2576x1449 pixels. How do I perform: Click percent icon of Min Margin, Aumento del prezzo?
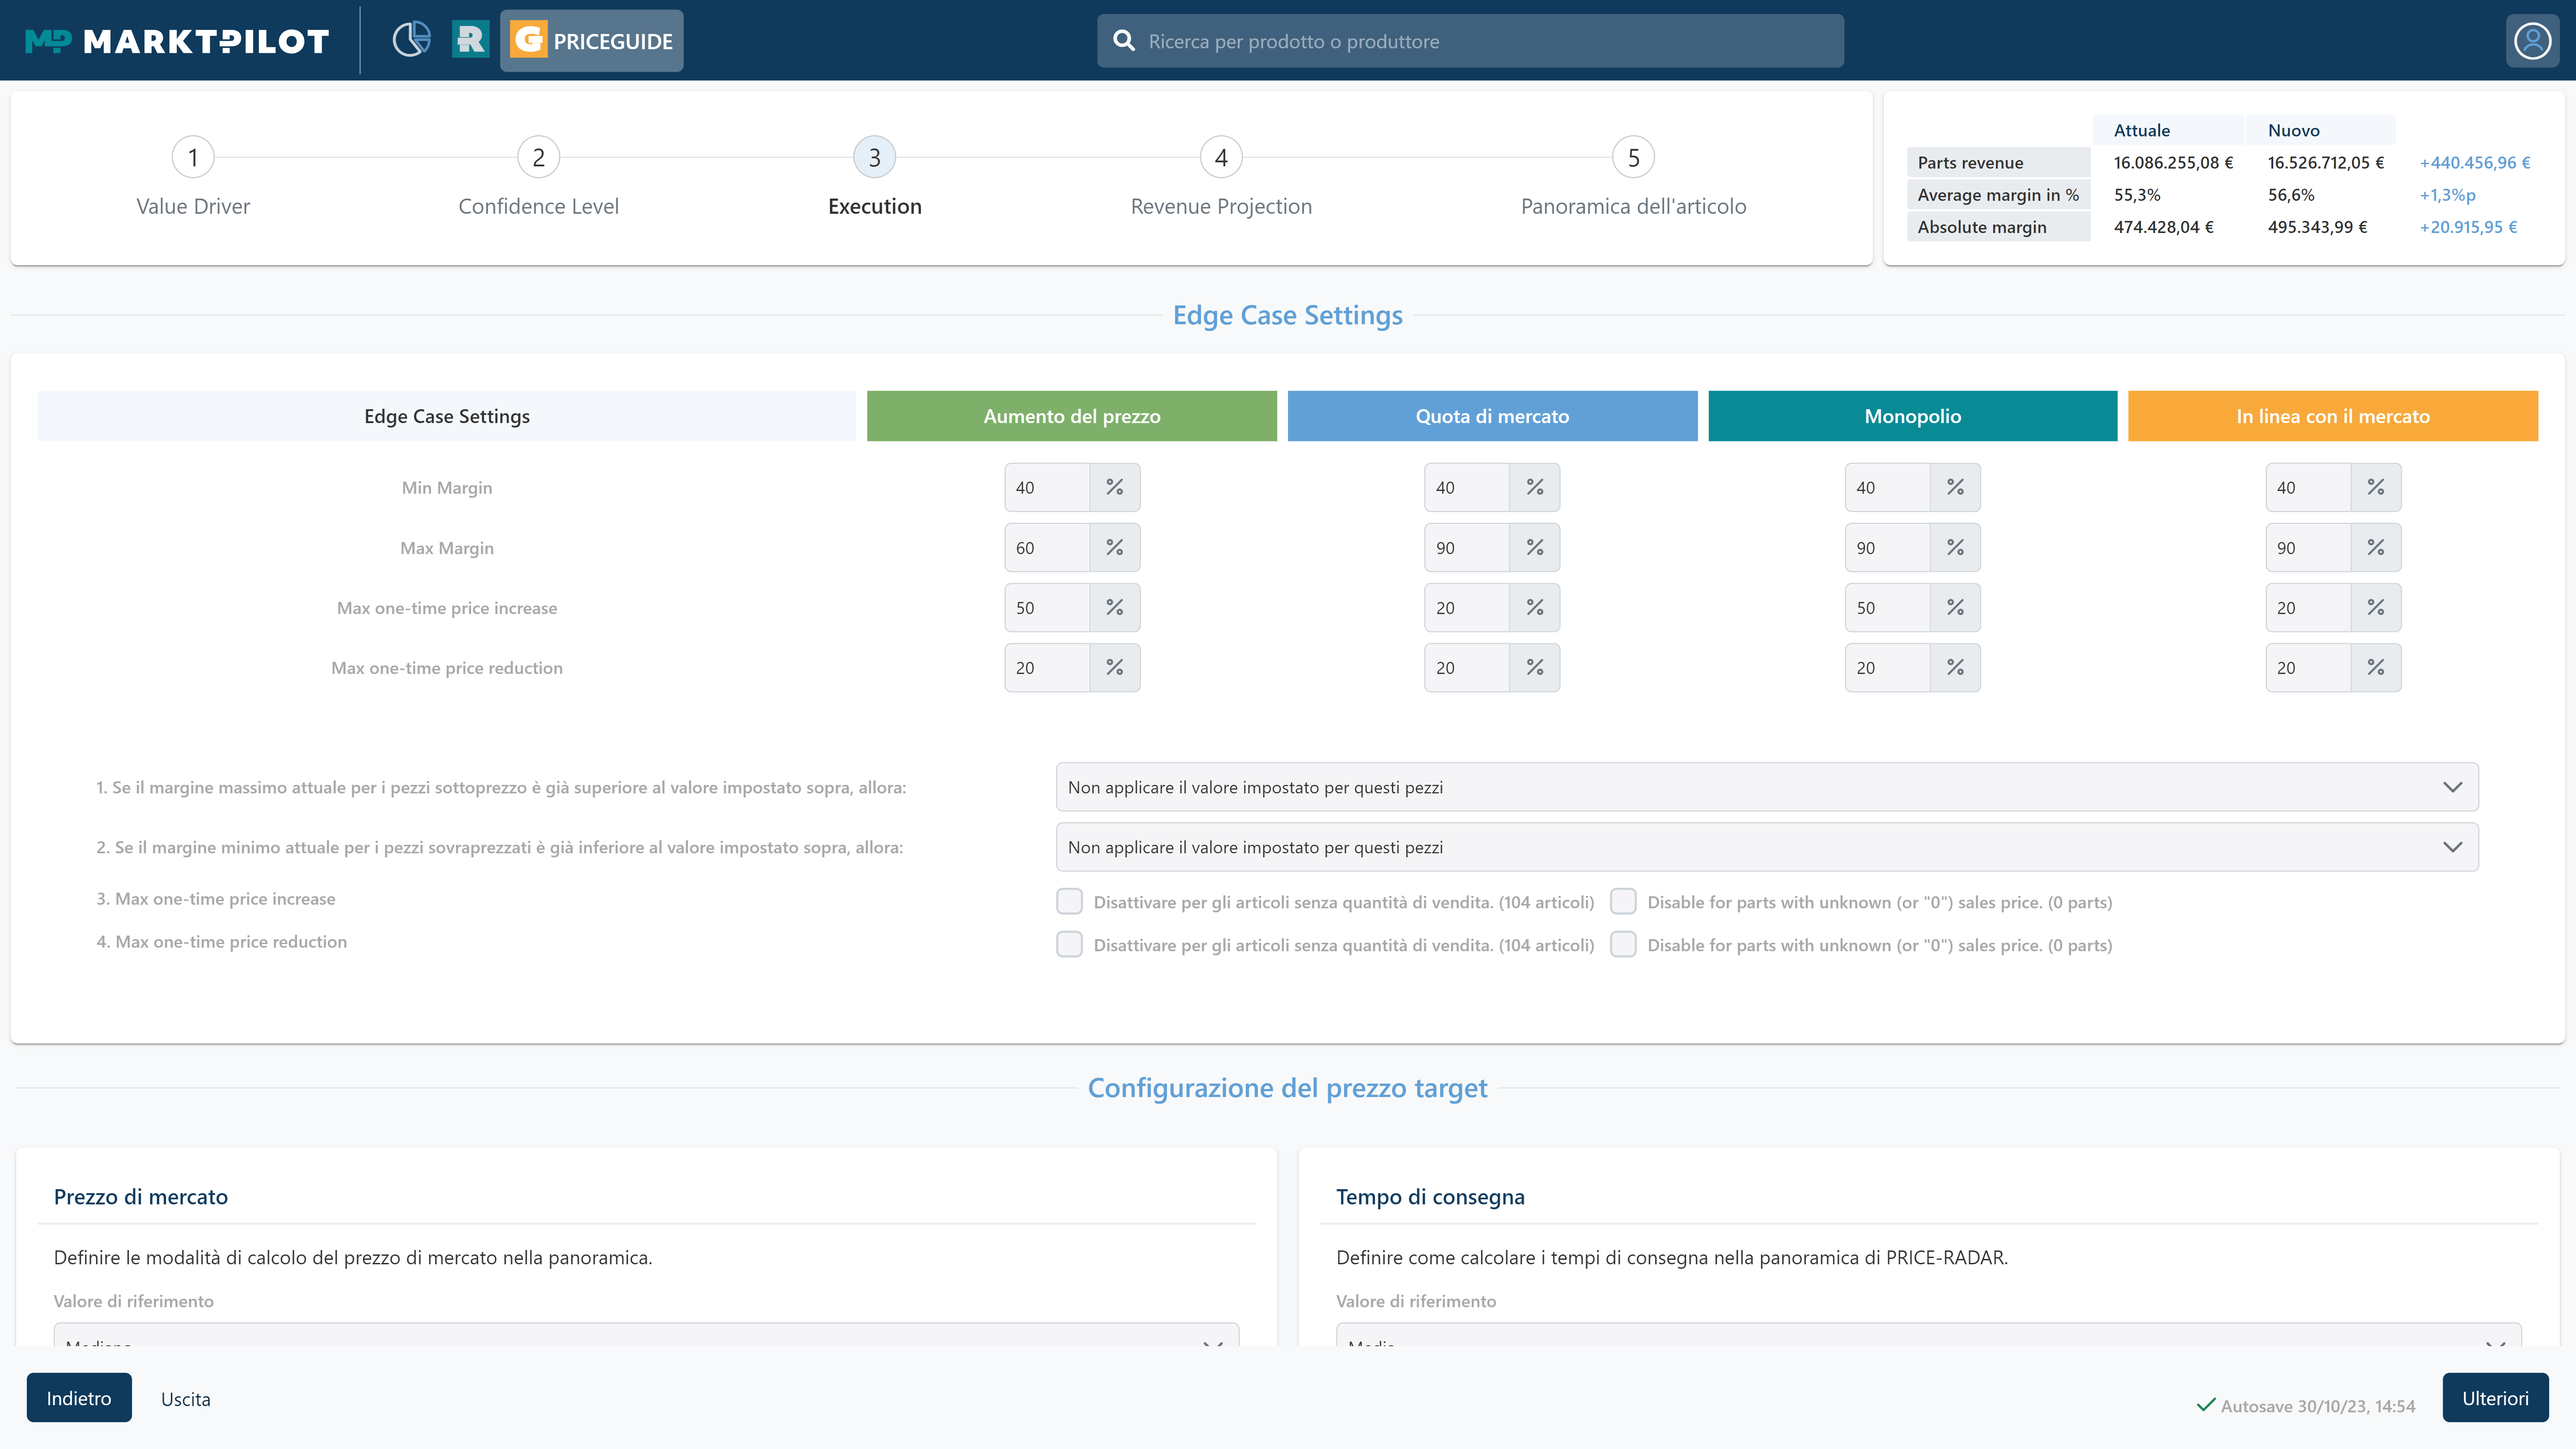coord(1114,487)
